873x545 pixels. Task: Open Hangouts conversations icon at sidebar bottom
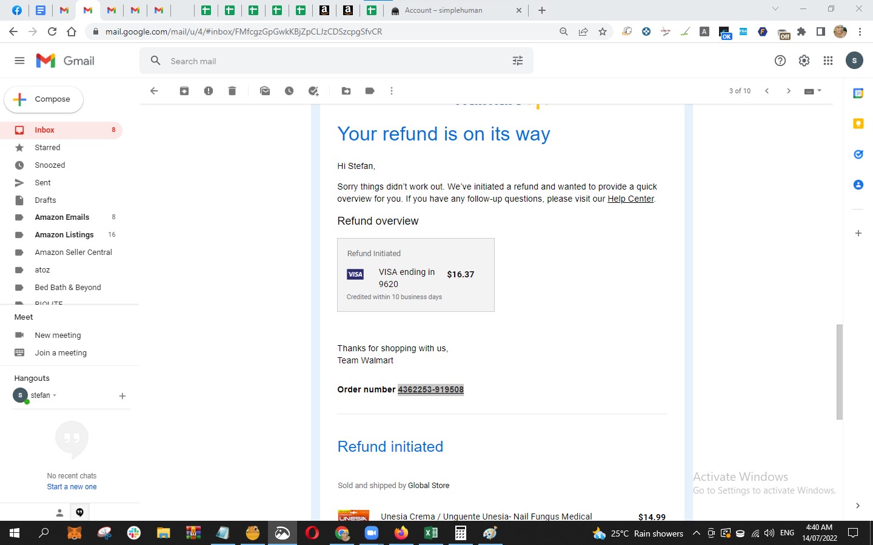click(x=79, y=513)
